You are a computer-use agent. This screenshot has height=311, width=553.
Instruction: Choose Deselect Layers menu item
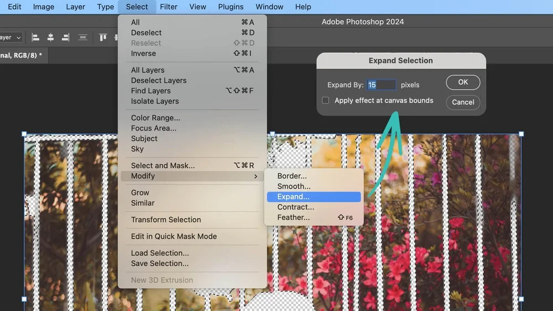pos(192,80)
